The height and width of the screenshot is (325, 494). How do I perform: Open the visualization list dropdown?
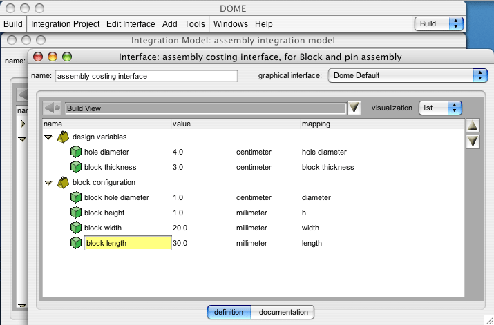(440, 108)
